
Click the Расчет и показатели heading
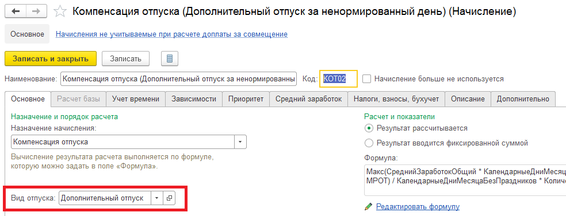[x=400, y=117]
